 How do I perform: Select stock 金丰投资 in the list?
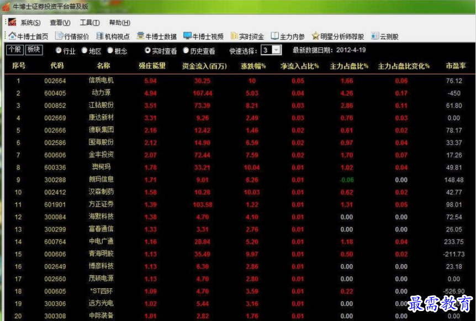(101, 155)
